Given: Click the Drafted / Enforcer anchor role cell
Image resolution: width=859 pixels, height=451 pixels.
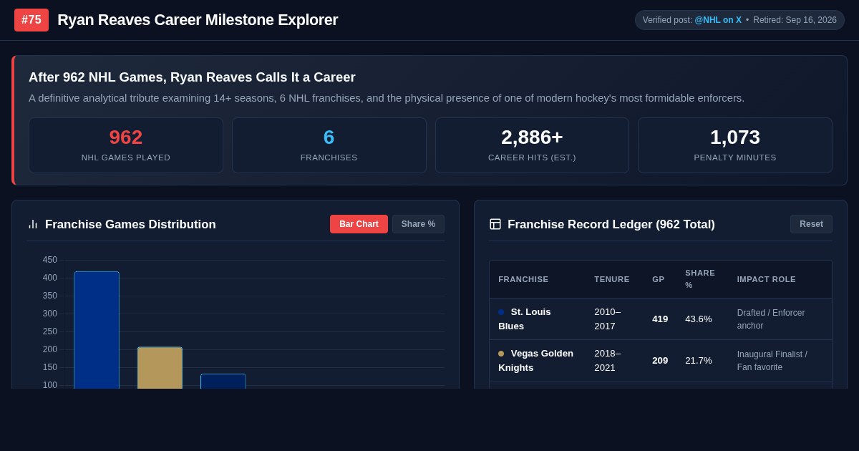Looking at the screenshot, I should (x=771, y=319).
